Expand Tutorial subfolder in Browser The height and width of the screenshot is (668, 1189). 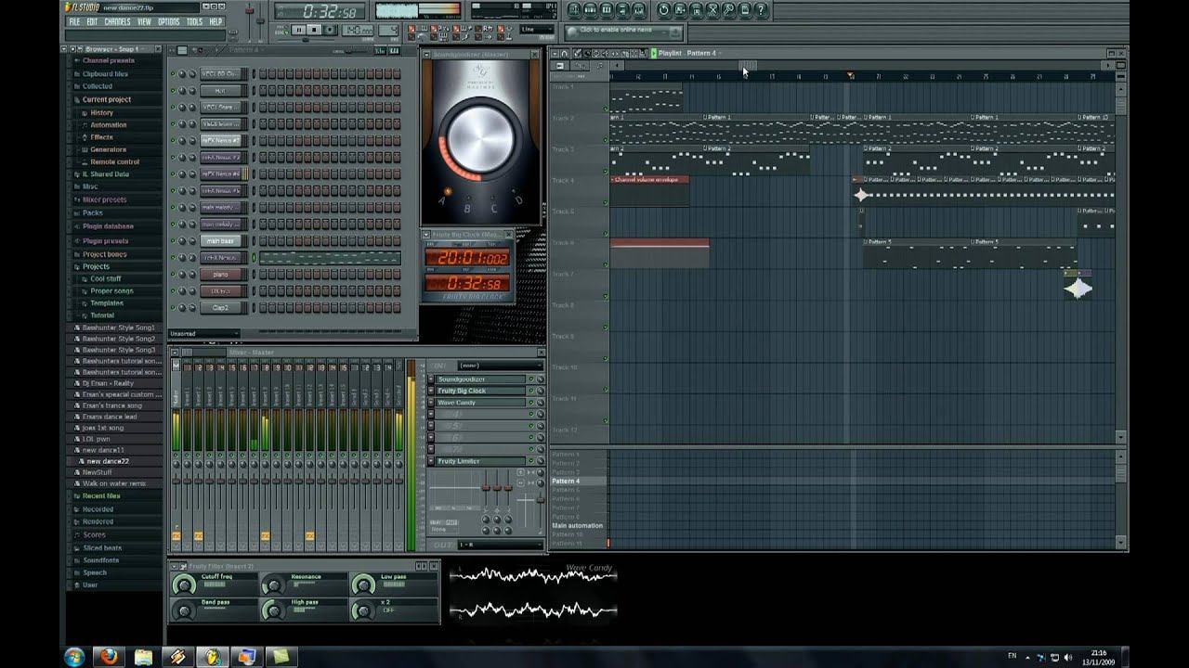(x=102, y=315)
